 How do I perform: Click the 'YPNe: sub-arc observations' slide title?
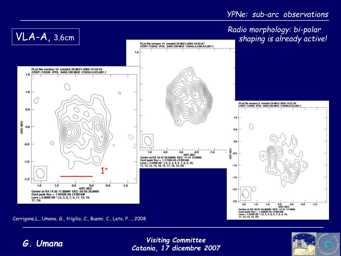pyautogui.click(x=277, y=14)
